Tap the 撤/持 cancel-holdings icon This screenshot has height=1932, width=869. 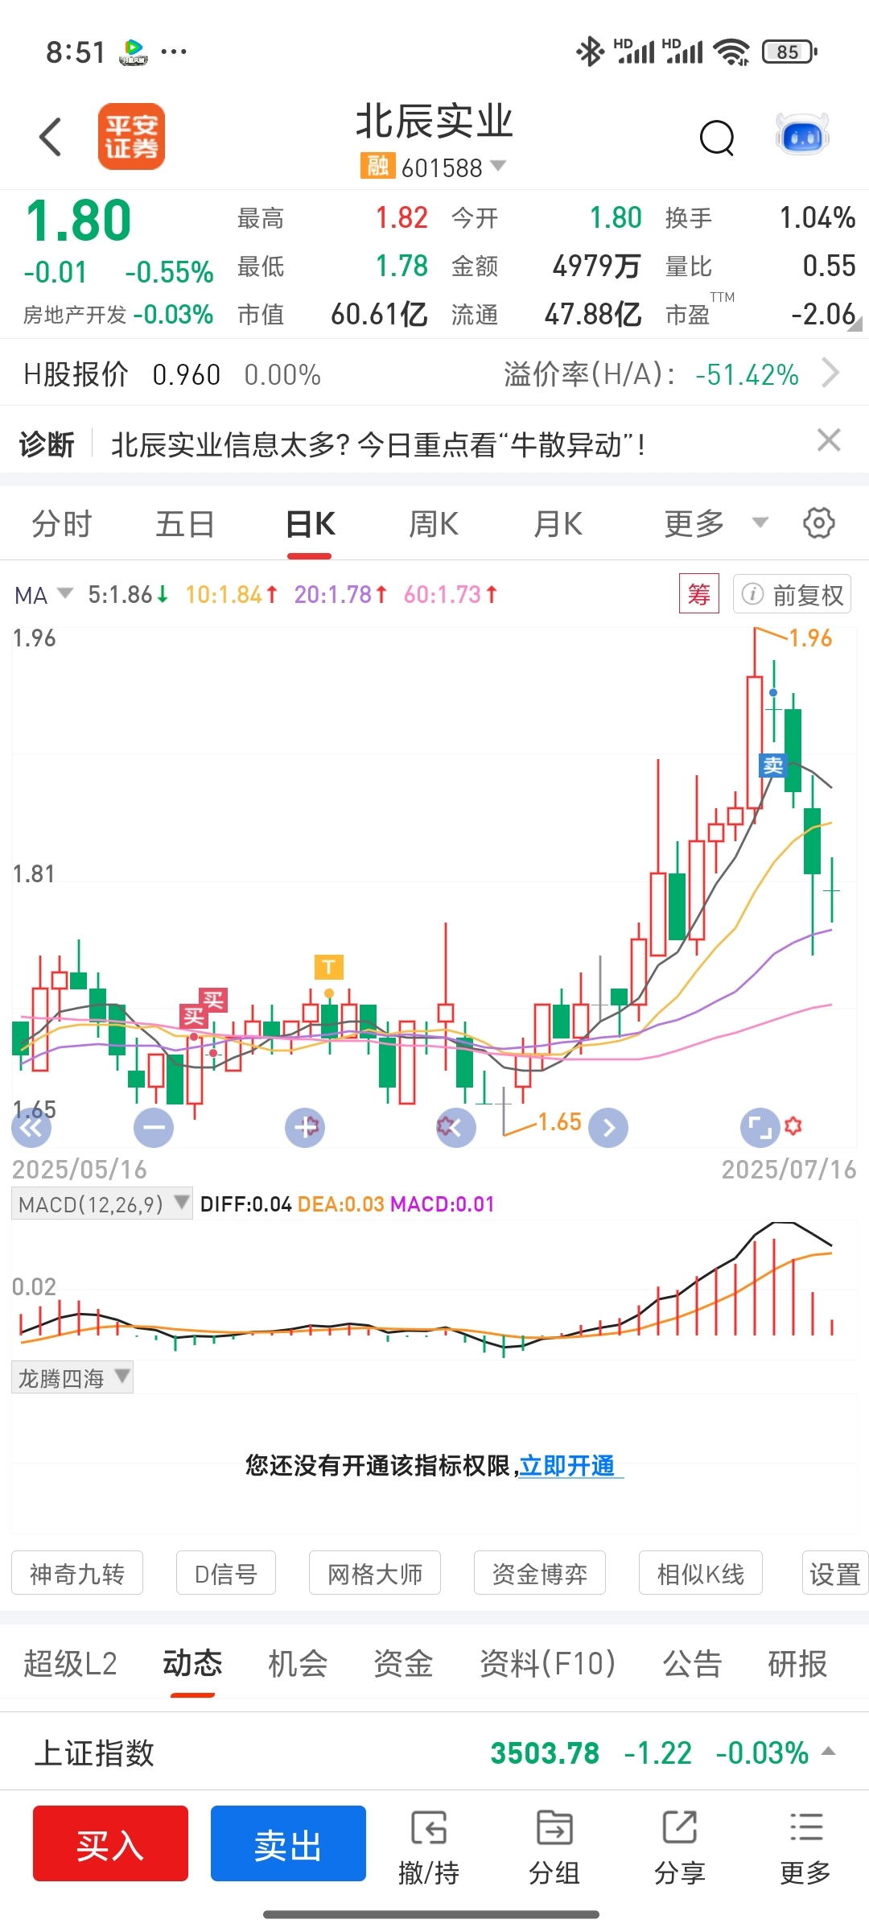click(x=429, y=1848)
